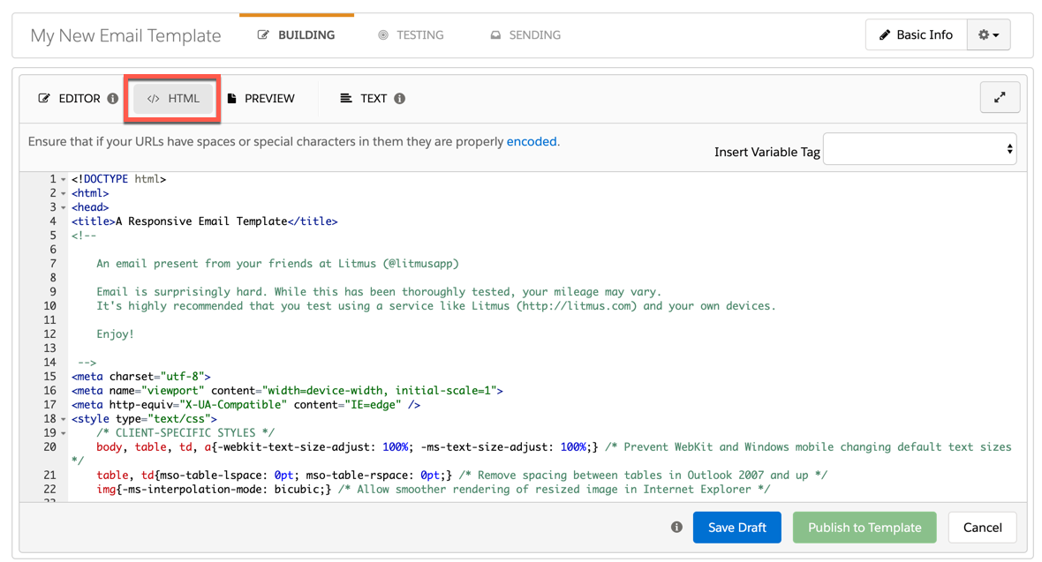Viewport: 1042px width, 562px height.
Task: Click the info icon beside TEXT
Action: (x=400, y=99)
